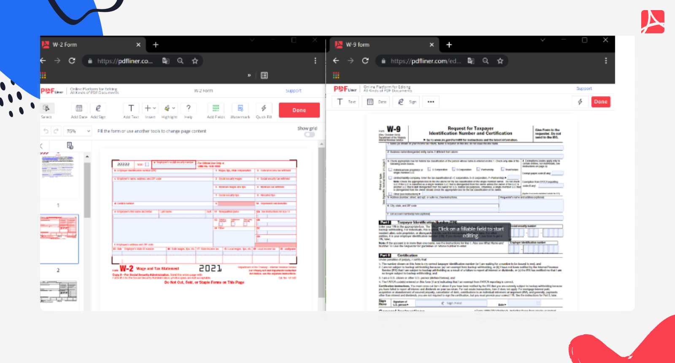Choose the Add Text tool in W-2 editor

pos(131,111)
